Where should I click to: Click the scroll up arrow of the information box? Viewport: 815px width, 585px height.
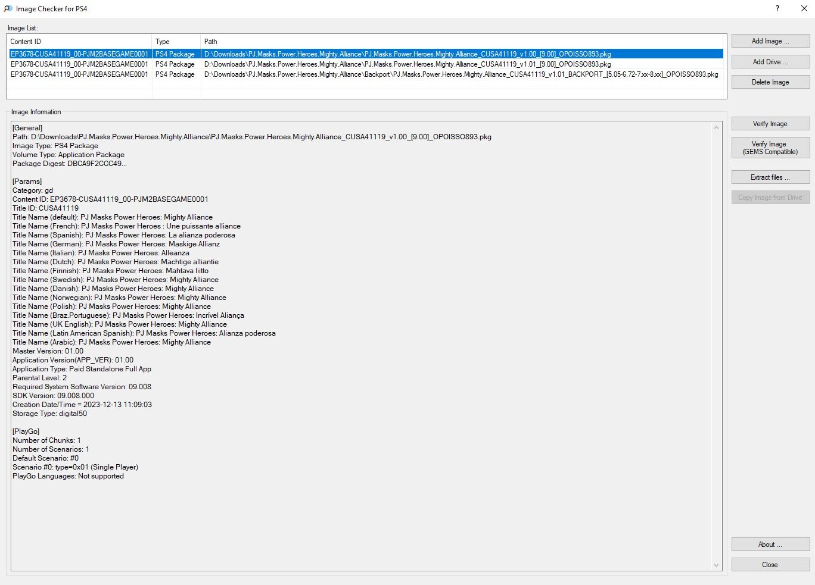click(x=717, y=127)
